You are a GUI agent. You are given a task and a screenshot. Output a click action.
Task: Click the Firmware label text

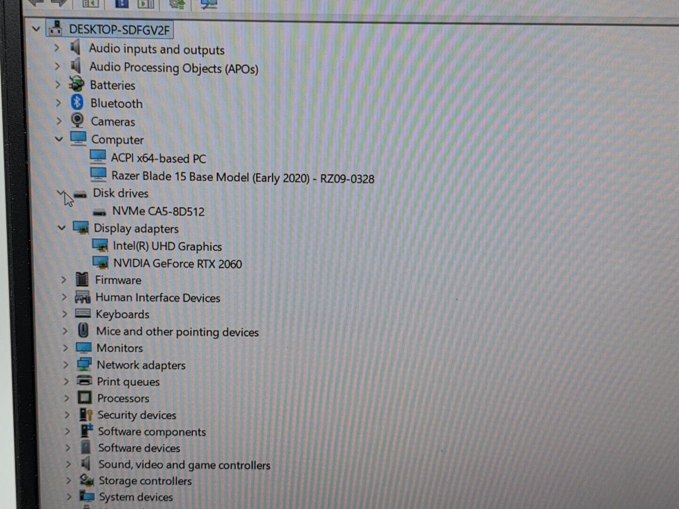[x=118, y=280]
